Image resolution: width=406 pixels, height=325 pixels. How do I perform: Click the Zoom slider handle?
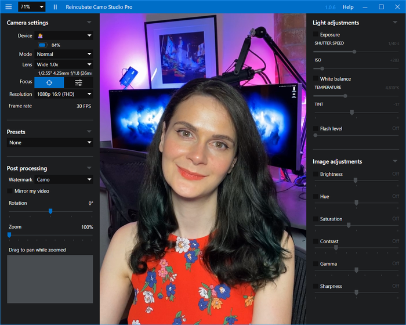[9, 235]
